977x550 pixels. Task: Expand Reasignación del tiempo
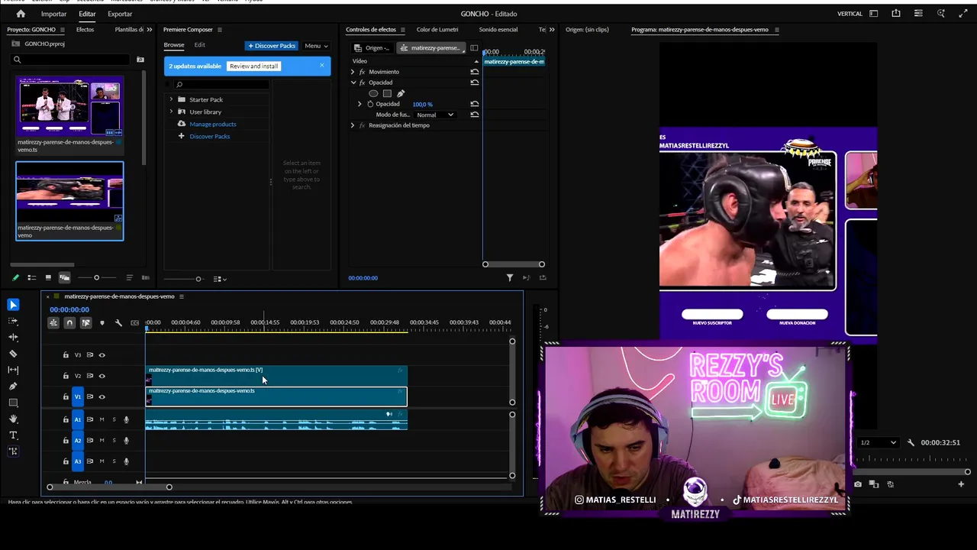353,125
